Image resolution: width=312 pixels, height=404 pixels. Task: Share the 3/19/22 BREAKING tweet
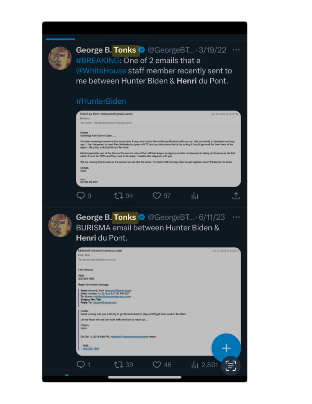click(236, 196)
